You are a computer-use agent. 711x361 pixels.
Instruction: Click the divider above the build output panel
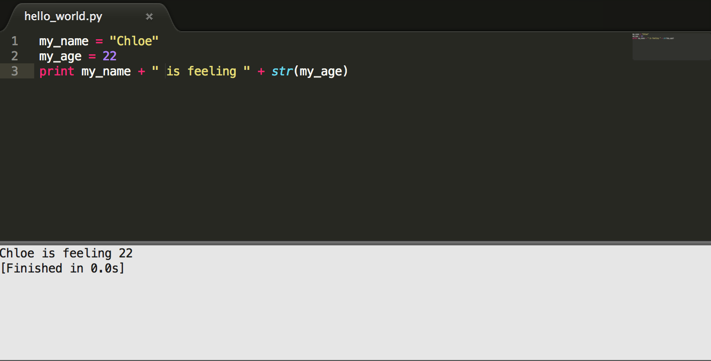click(x=355, y=243)
